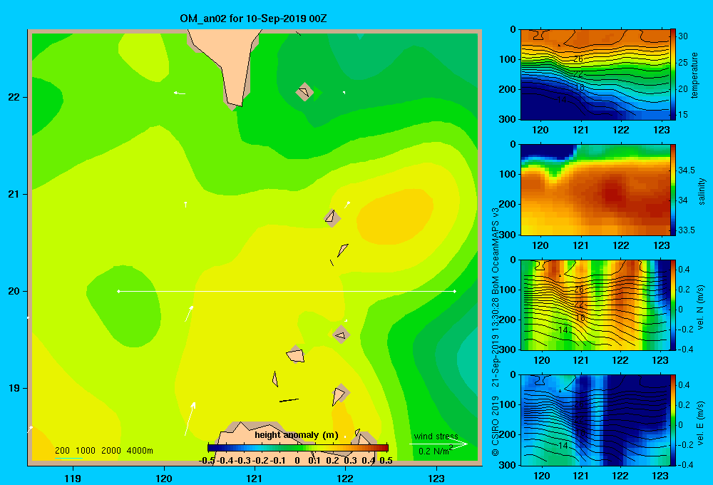Click latitude label 20 on main map axis

click(14, 291)
